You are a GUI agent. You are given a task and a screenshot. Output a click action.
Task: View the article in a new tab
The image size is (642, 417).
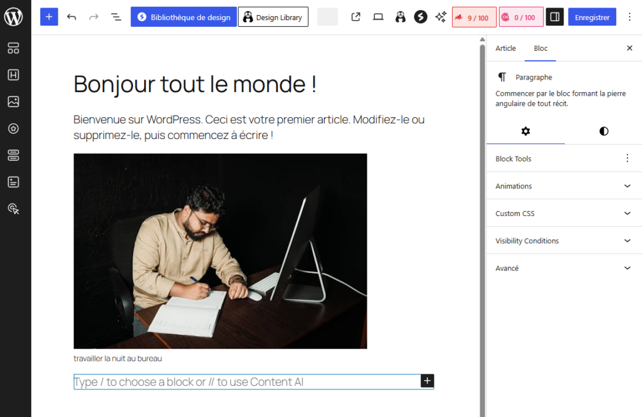click(356, 17)
